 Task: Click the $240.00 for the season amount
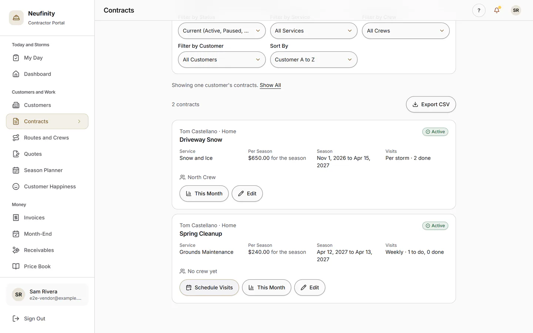(x=277, y=252)
